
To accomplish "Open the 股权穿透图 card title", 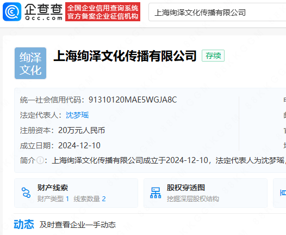I will click(x=186, y=188).
